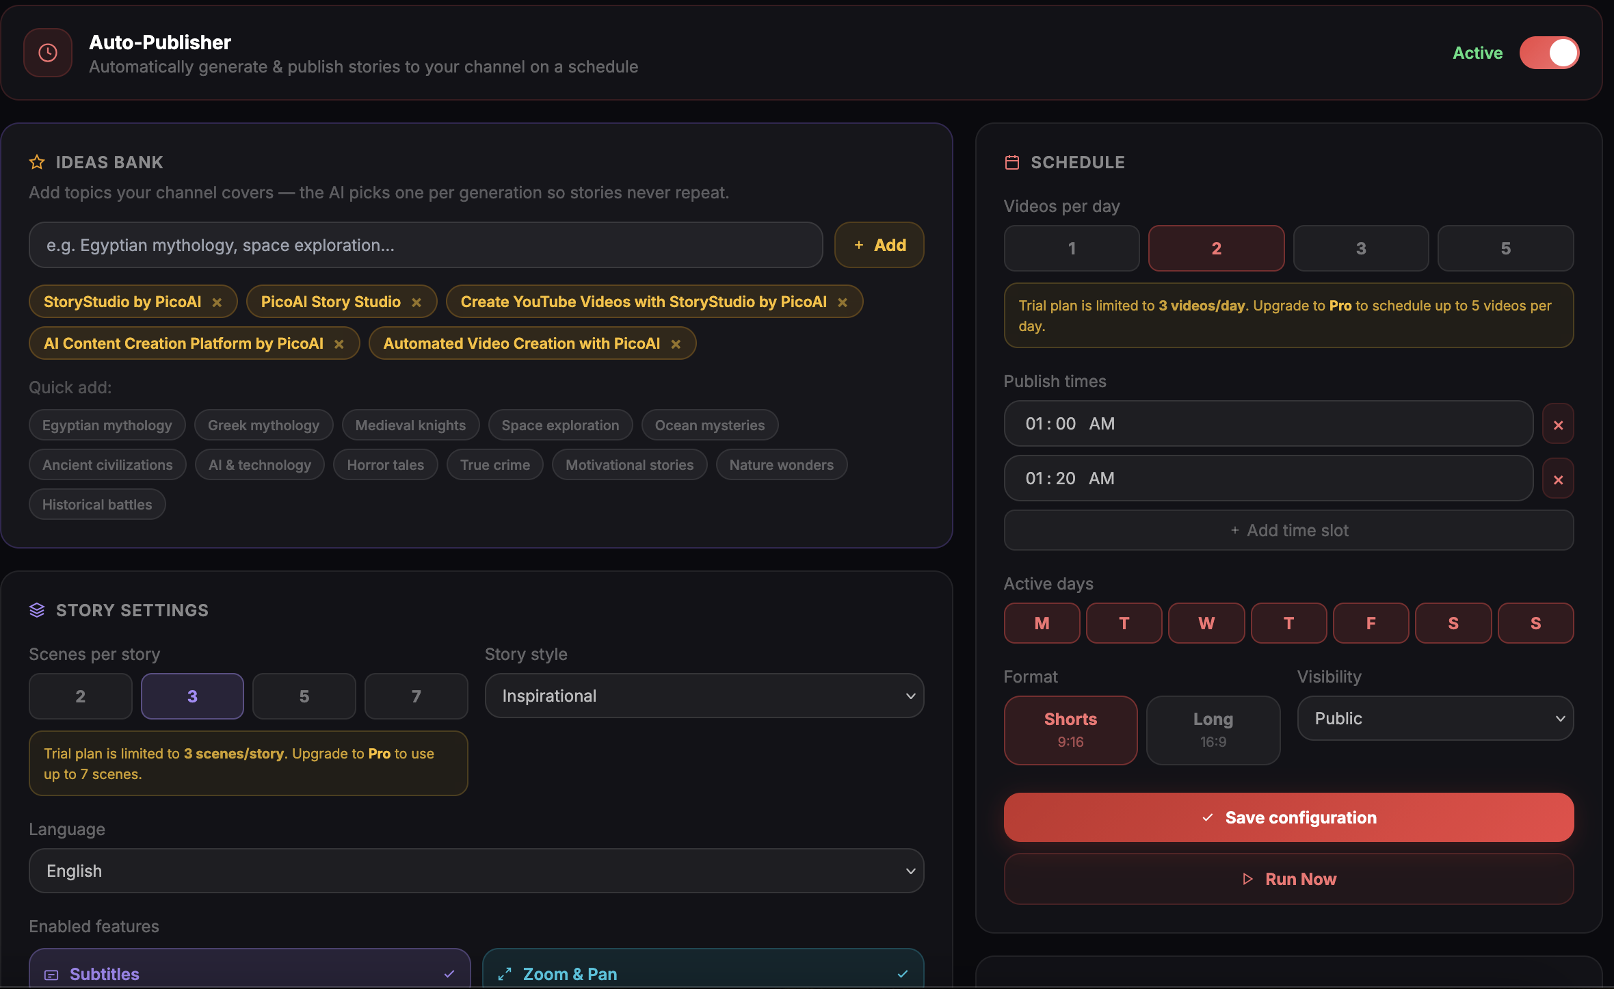Remove the PicoAI Story Studio topic
The width and height of the screenshot is (1614, 989).
point(416,302)
